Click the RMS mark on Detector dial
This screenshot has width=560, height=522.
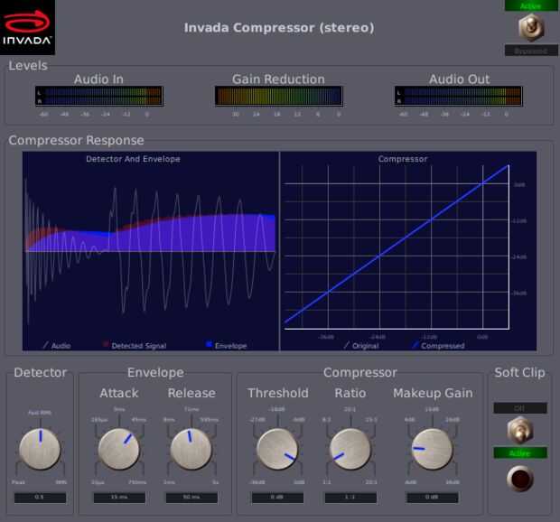tap(61, 482)
